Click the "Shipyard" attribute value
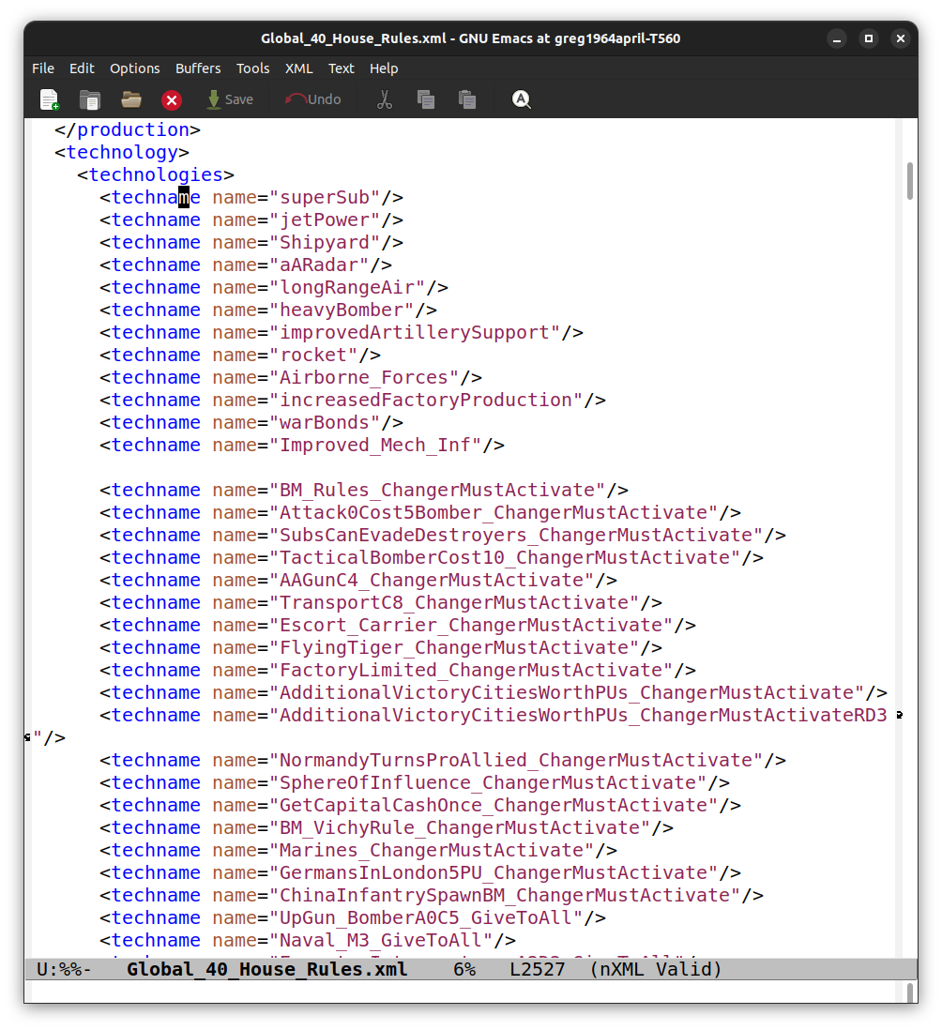This screenshot has width=942, height=1030. 325,242
